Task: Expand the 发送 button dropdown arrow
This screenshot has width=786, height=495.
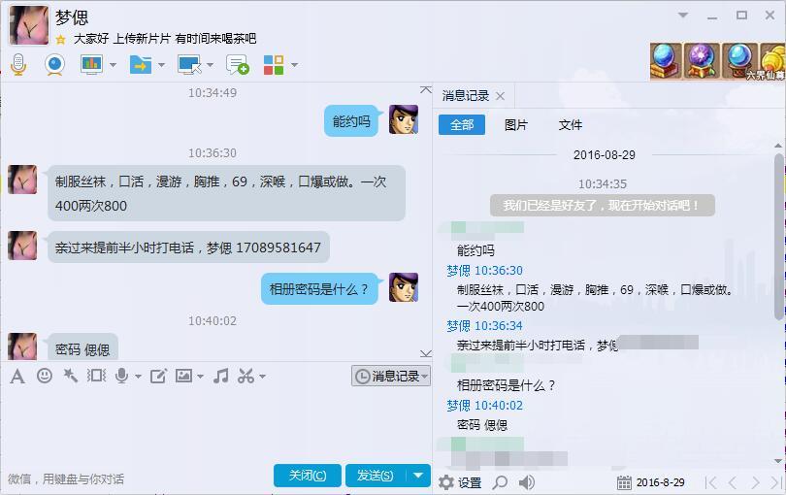Action: 418,475
